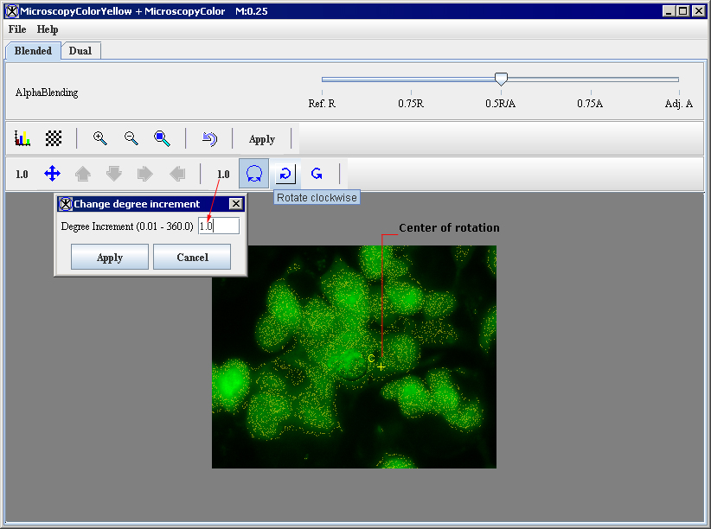Toggle the highlighted center of rotation tool
Viewport: 711px width, 529px height.
click(x=253, y=174)
